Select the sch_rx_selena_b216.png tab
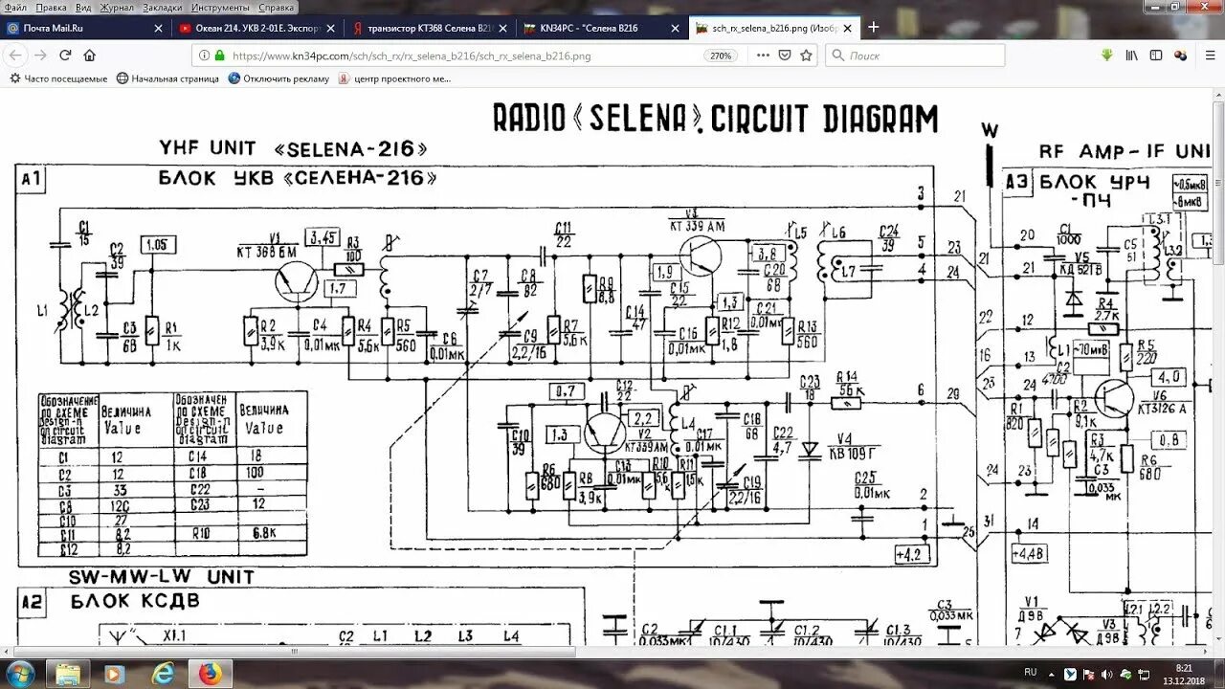Viewport: 1225px width, 689px height. click(x=773, y=29)
